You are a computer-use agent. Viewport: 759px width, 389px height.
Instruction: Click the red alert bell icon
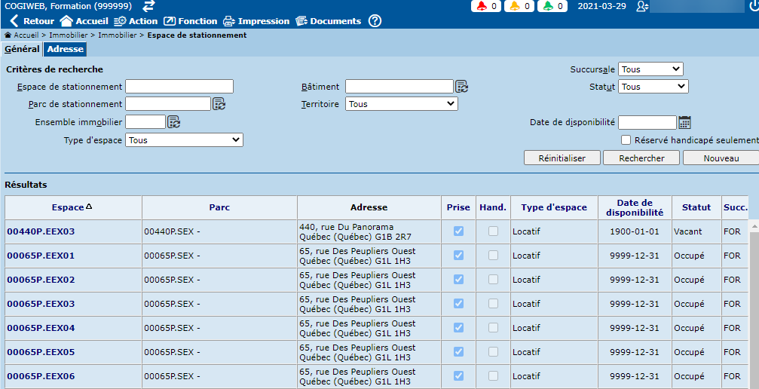(482, 6)
